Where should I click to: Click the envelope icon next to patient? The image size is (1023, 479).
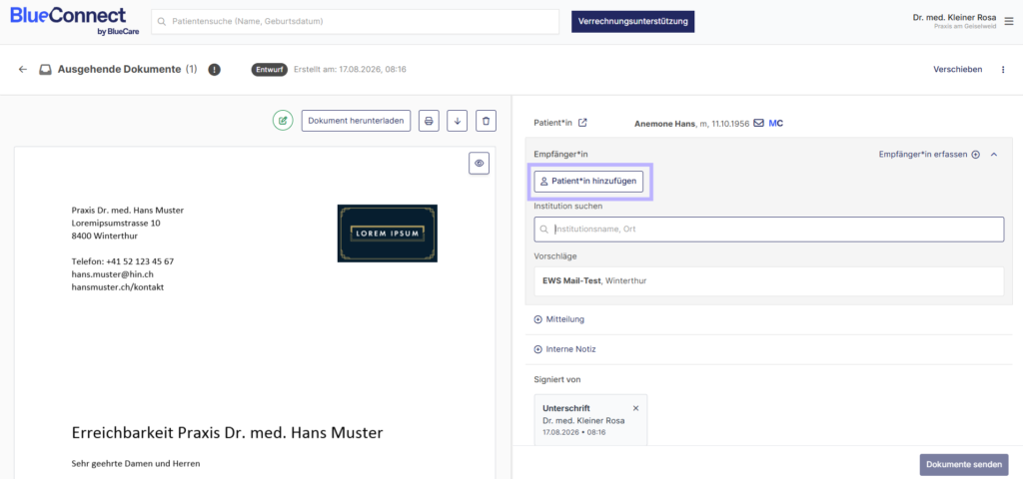(x=759, y=123)
